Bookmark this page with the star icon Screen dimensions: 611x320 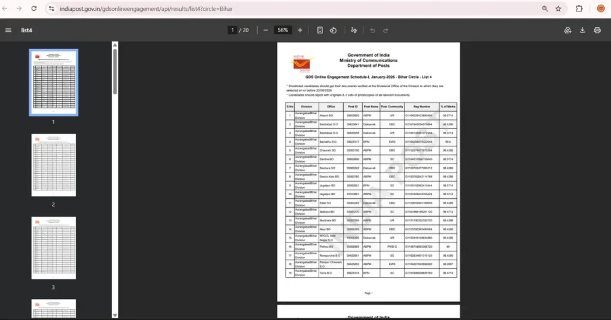558,8
